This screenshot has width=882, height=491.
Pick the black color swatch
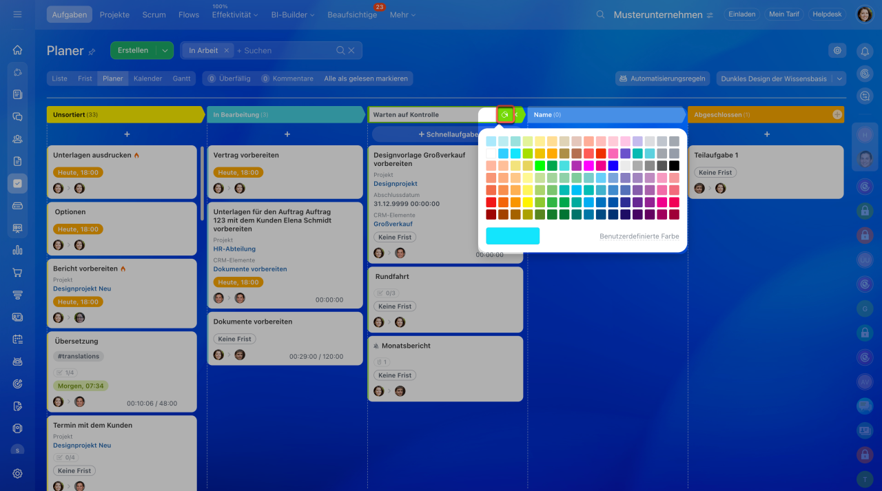pyautogui.click(x=674, y=165)
